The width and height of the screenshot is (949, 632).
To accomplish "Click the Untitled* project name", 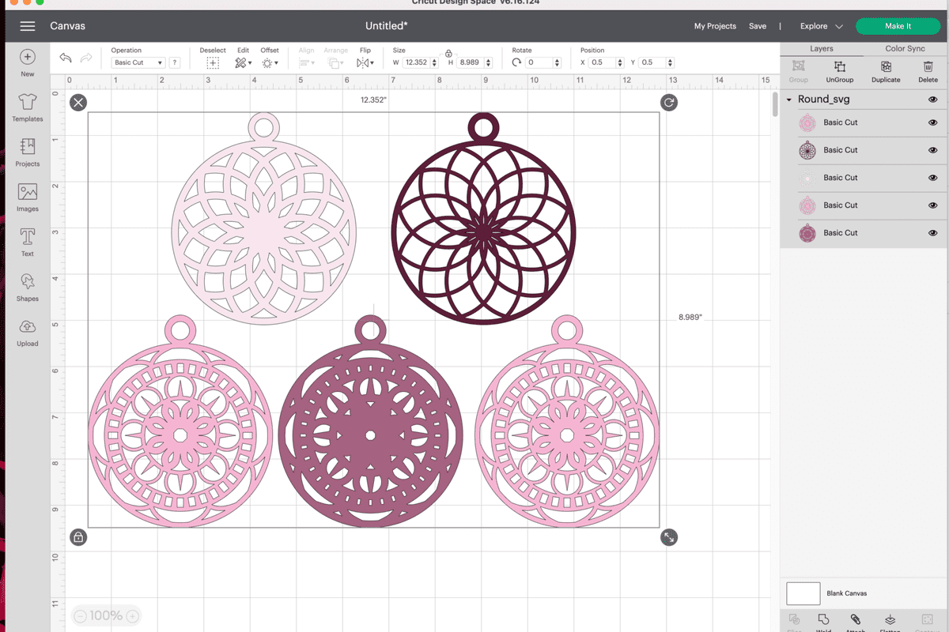I will click(387, 26).
